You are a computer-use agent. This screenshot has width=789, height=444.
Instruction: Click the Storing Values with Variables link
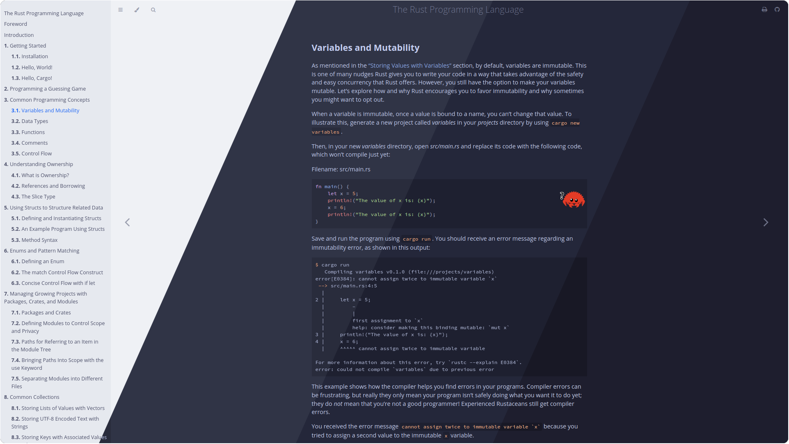tap(409, 66)
